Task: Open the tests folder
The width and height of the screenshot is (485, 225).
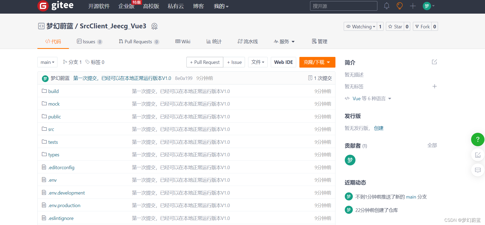Action: pyautogui.click(x=53, y=142)
